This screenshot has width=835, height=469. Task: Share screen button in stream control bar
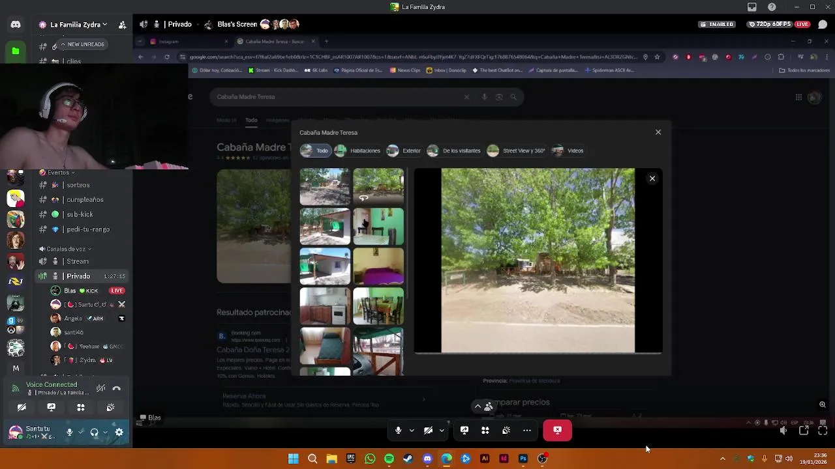click(x=464, y=431)
